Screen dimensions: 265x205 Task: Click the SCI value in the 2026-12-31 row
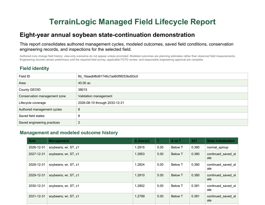195,147
